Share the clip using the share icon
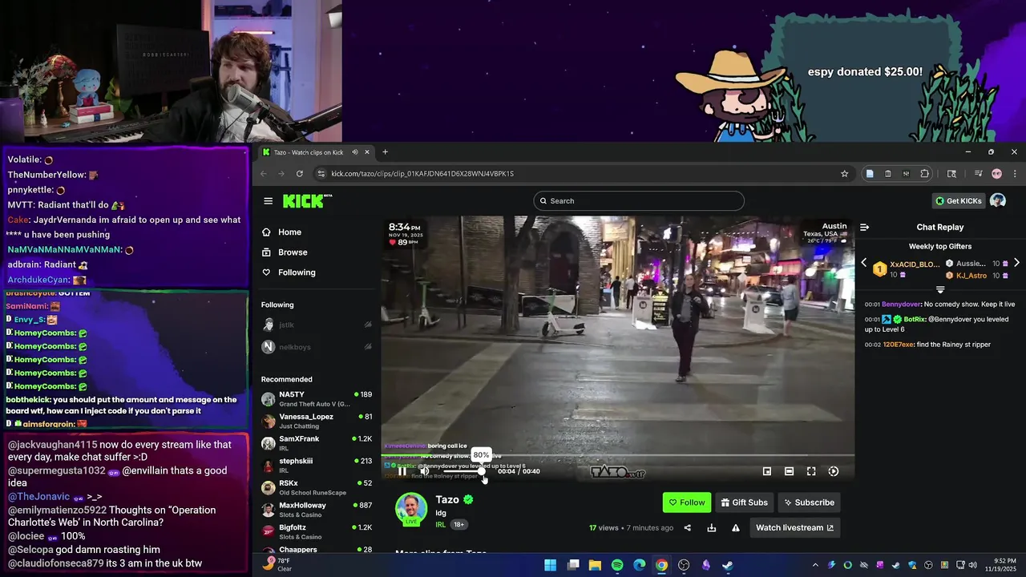The height and width of the screenshot is (577, 1026). coord(687,527)
